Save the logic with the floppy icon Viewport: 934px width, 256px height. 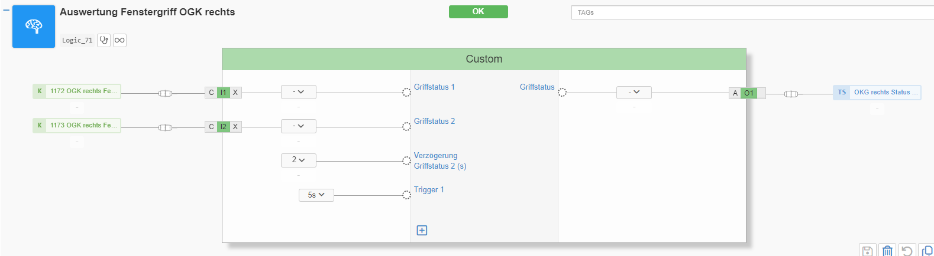[867, 251]
